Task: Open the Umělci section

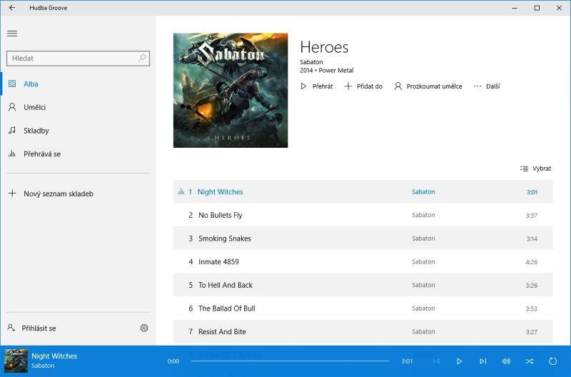Action: click(x=78, y=107)
